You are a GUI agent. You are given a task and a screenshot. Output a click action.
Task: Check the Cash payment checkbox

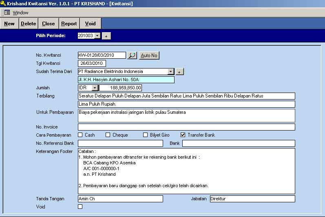(x=80, y=135)
